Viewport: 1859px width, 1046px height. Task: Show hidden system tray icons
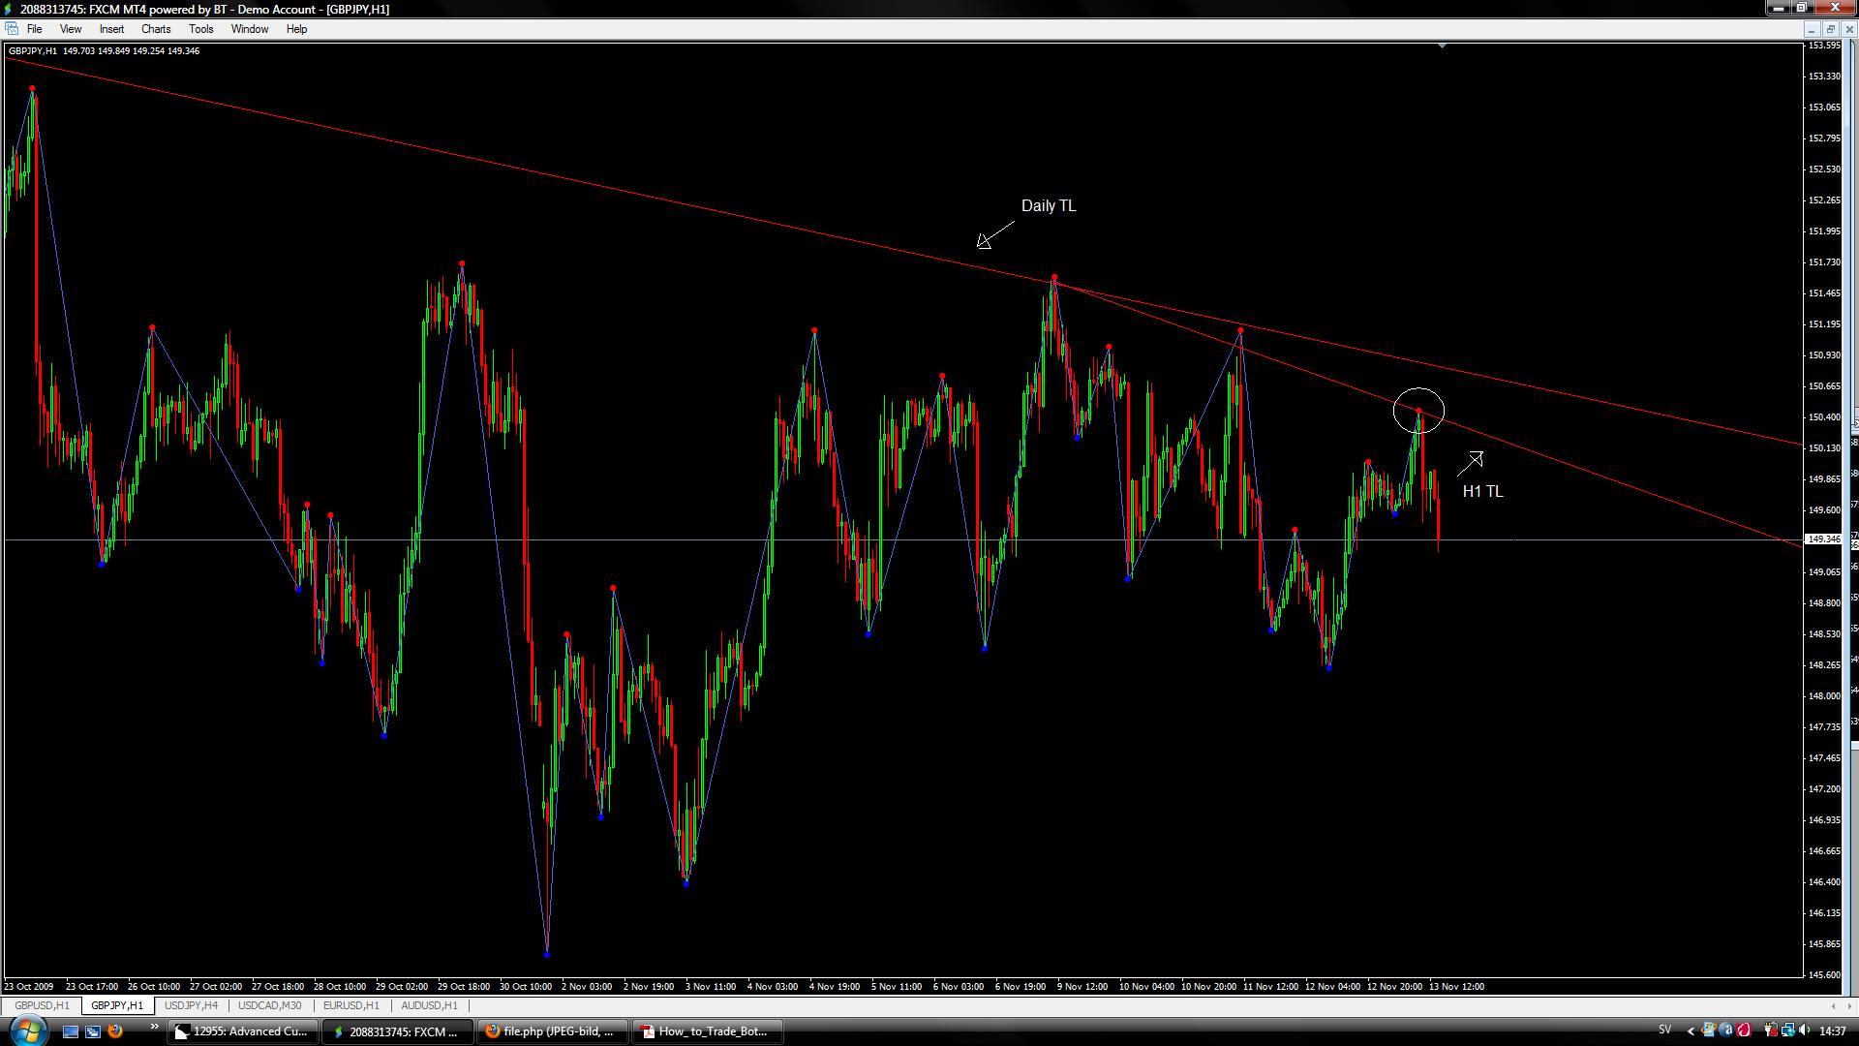[x=1691, y=1031]
